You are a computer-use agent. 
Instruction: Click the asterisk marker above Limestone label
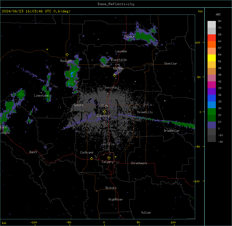(x=41, y=93)
